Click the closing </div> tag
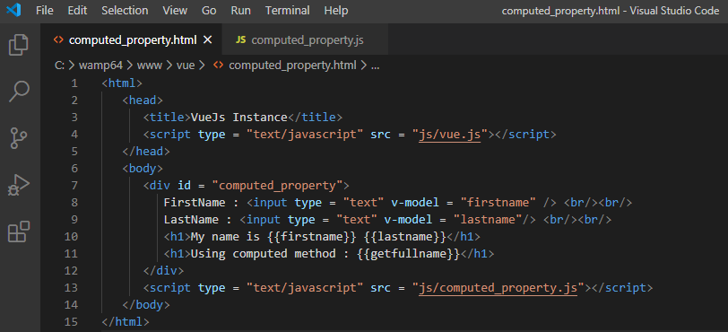The width and height of the screenshot is (728, 332). click(163, 271)
